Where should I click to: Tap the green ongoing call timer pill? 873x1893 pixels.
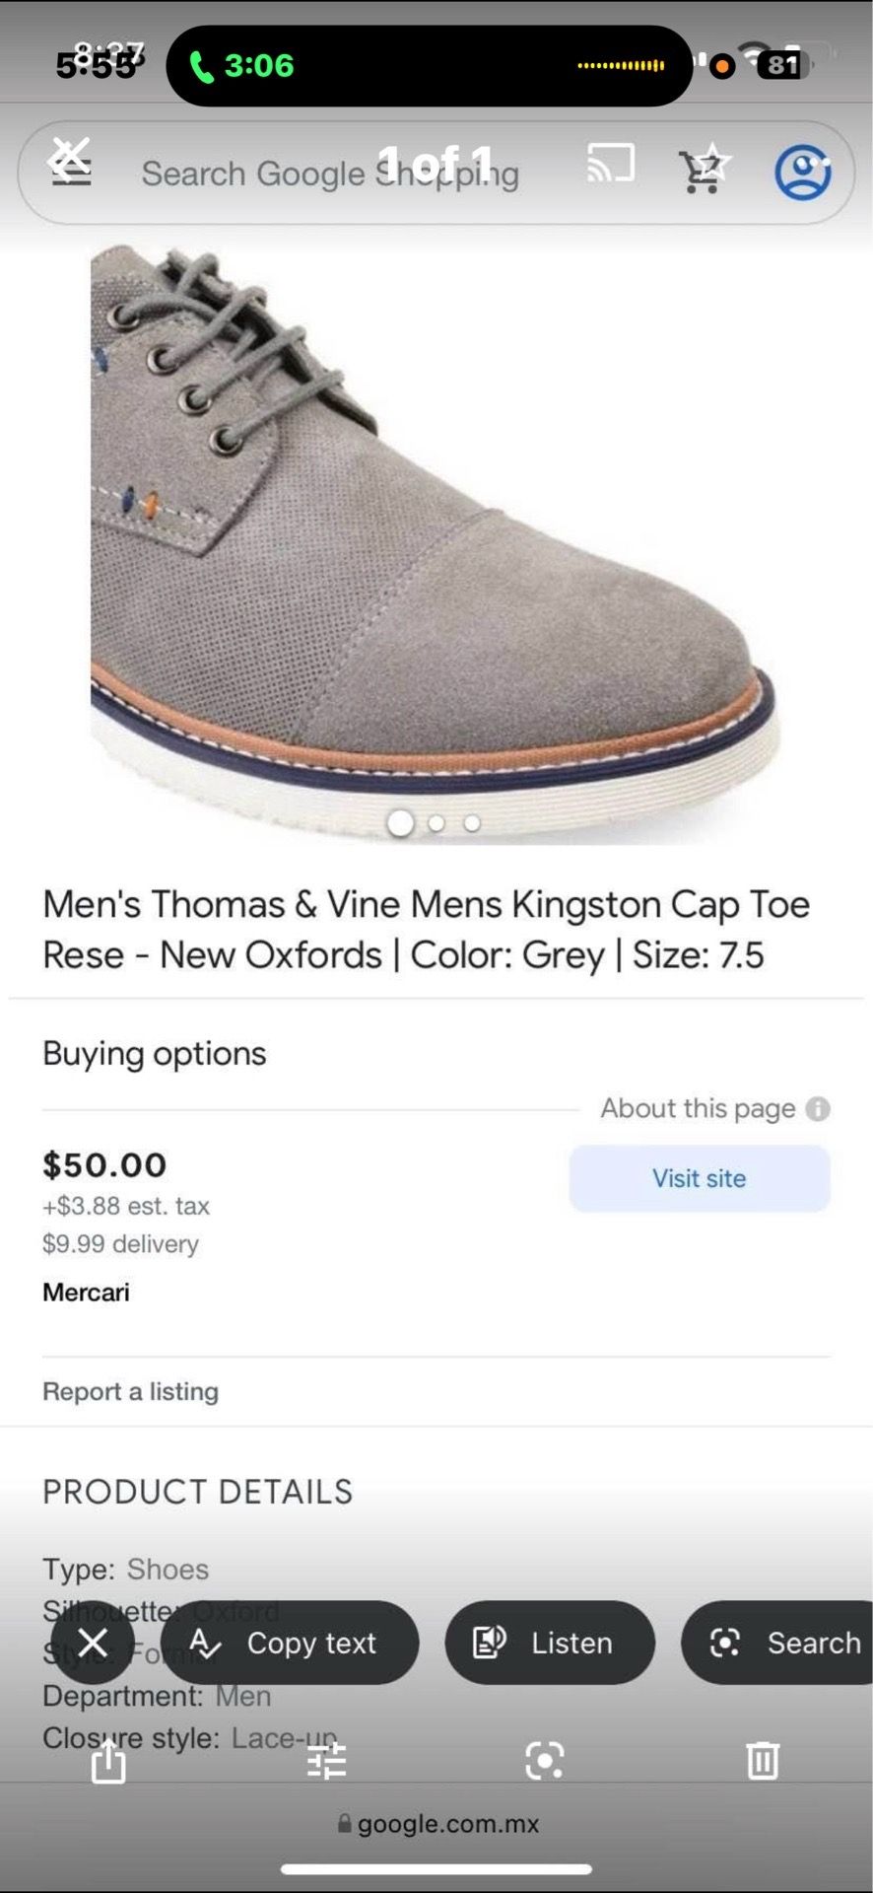pyautogui.click(x=242, y=65)
